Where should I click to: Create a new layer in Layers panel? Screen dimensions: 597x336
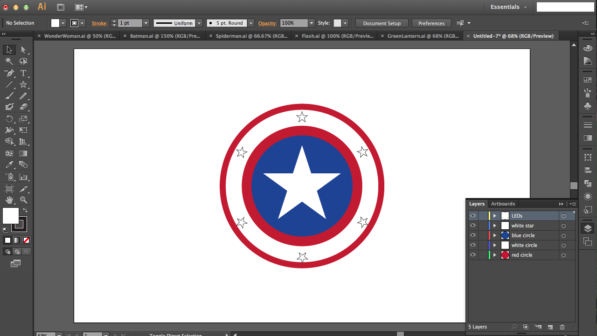point(550,327)
